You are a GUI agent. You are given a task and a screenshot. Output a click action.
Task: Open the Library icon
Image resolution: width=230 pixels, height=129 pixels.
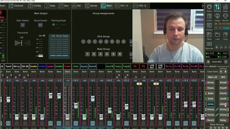(x=209, y=16)
